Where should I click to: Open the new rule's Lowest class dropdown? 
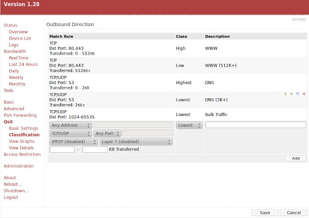click(x=189, y=125)
